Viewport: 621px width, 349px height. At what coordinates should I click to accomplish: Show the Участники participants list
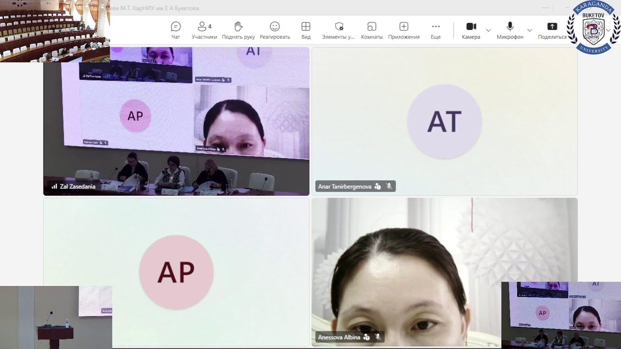pyautogui.click(x=204, y=30)
